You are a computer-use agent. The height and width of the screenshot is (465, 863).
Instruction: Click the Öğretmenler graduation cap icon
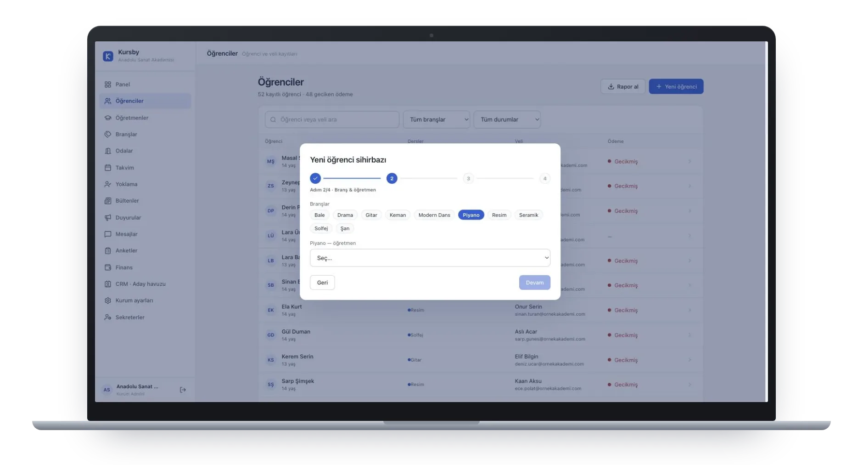click(108, 118)
